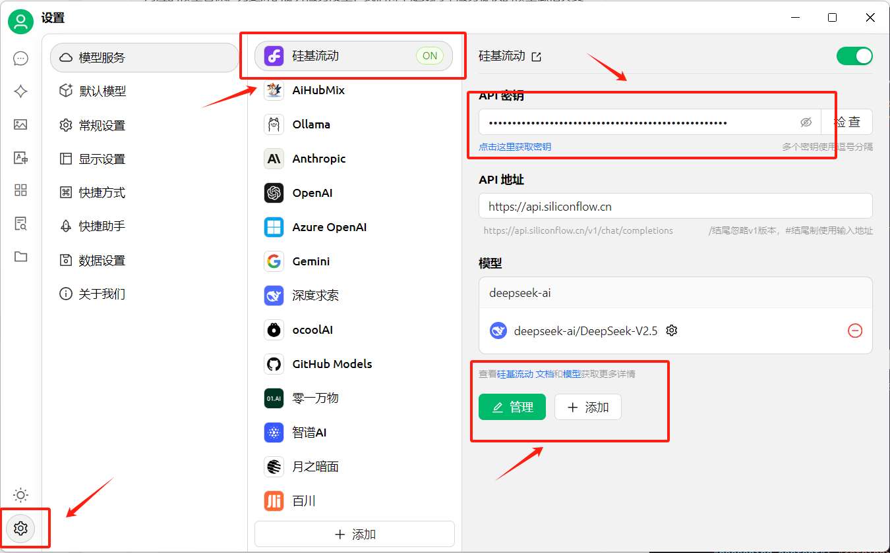Select the 深度求索 provider

[x=354, y=296]
